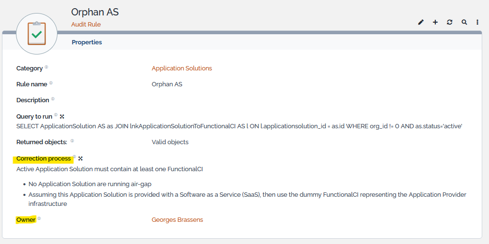This screenshot has height=244, width=489.
Task: Click info hint next to Rule name
Action: coord(51,83)
